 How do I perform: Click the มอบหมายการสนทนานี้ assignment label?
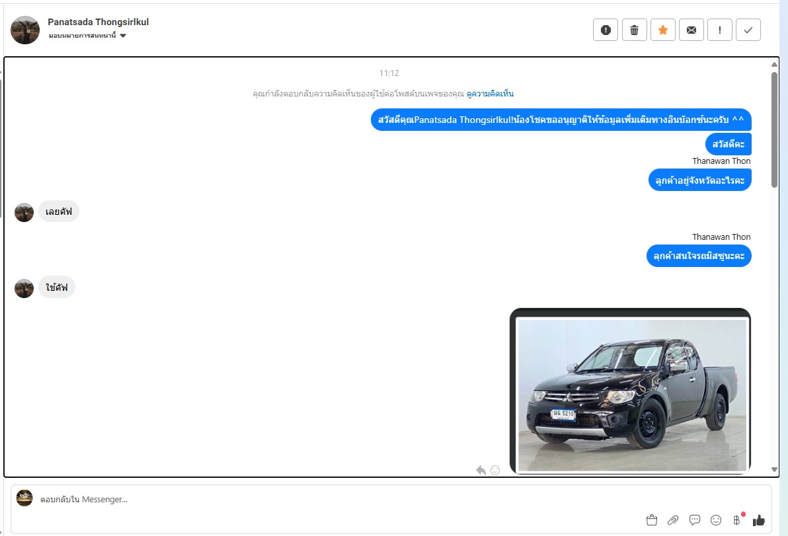83,36
